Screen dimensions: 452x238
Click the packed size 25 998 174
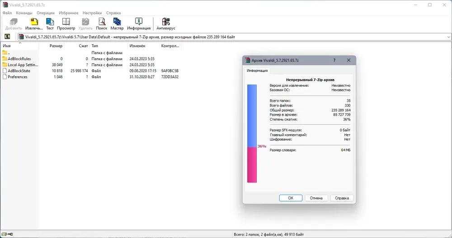[x=79, y=71]
